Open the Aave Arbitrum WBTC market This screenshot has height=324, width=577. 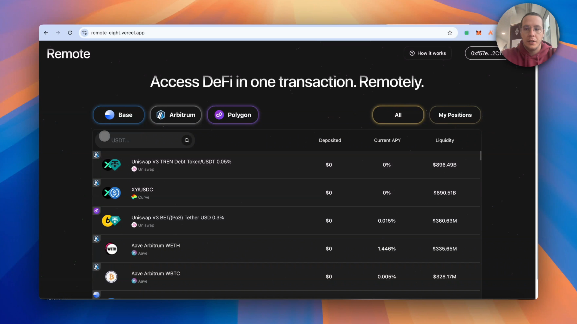coord(286,277)
